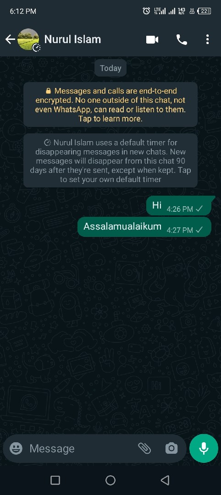Tap Android back triangle button

pos(165,480)
